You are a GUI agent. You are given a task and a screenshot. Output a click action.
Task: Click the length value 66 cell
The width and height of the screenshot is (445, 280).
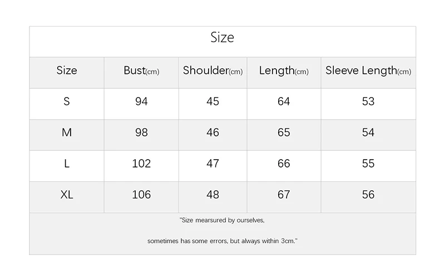(284, 164)
